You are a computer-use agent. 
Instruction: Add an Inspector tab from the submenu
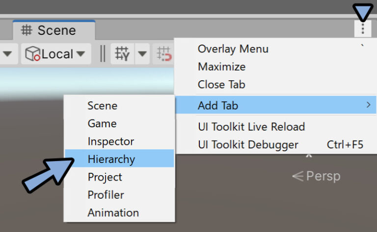(110, 141)
